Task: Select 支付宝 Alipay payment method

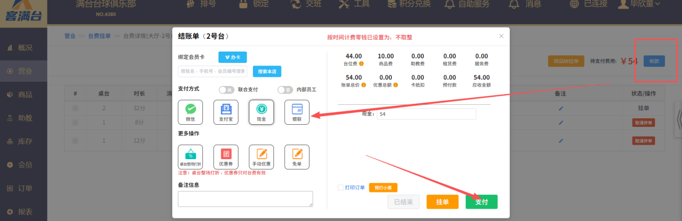Action: coord(226,112)
